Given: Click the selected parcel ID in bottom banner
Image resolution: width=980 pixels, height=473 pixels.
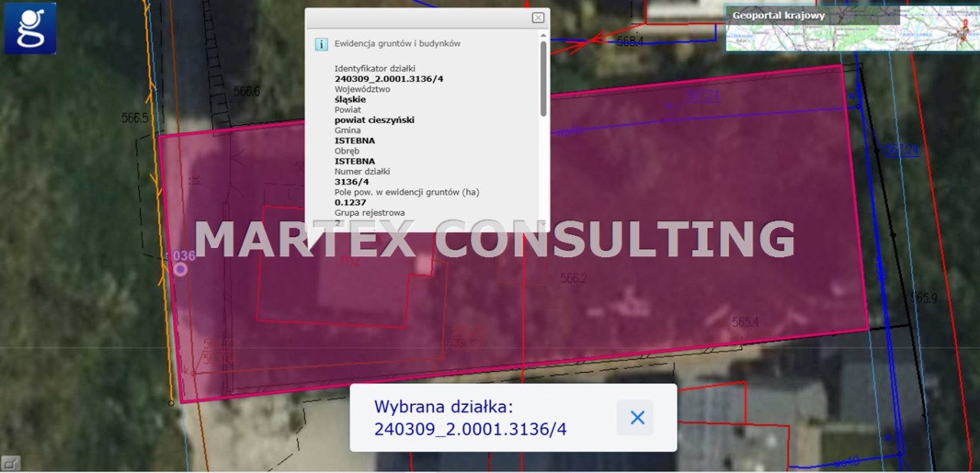Looking at the screenshot, I should tap(470, 429).
